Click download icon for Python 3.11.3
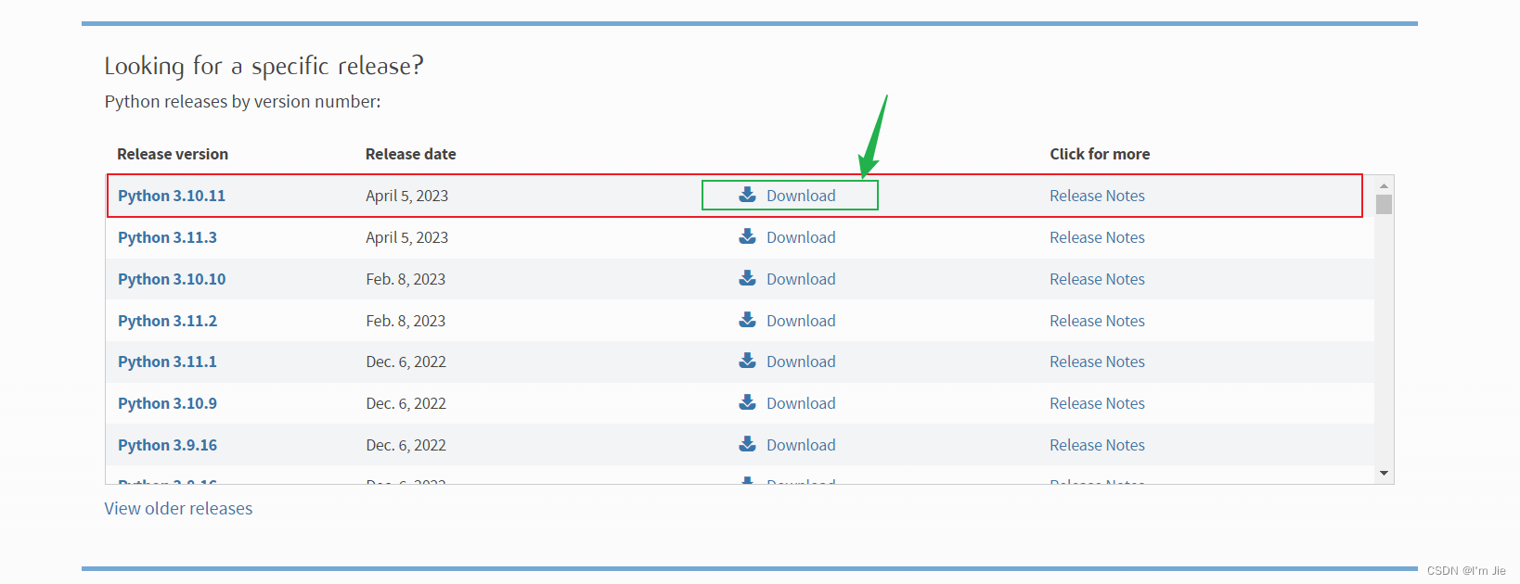This screenshot has height=584, width=1520. [747, 236]
